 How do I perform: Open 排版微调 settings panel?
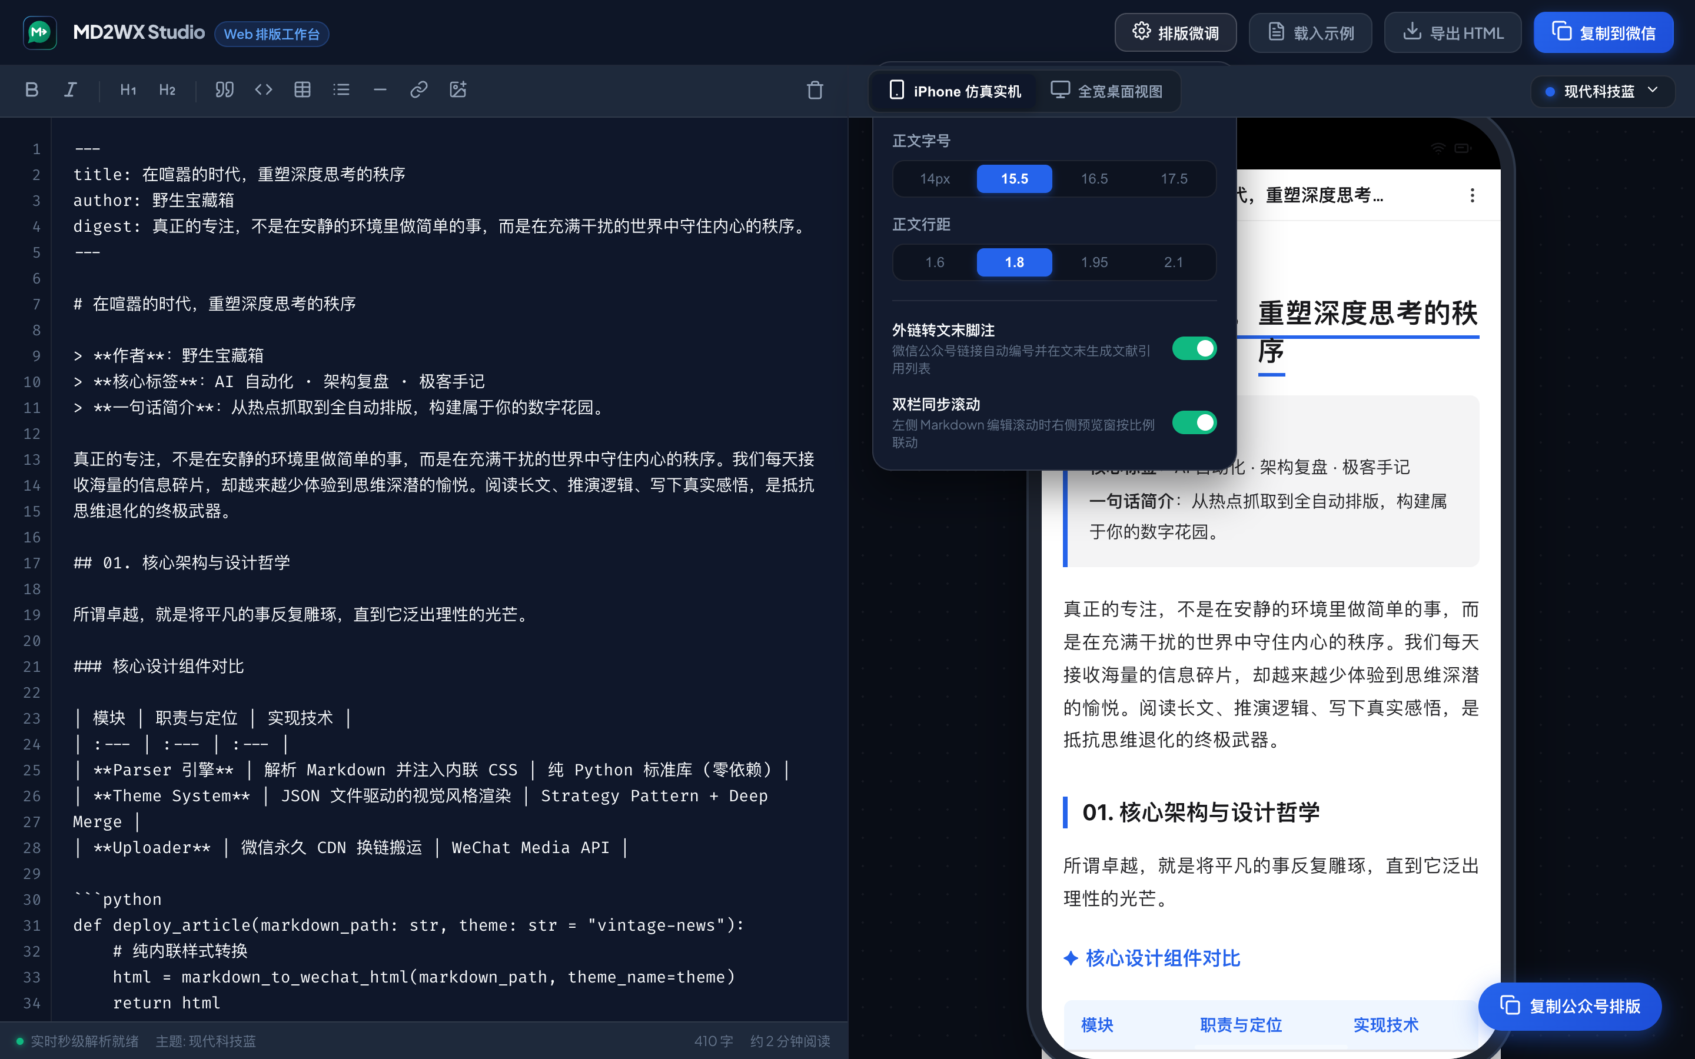(x=1175, y=33)
